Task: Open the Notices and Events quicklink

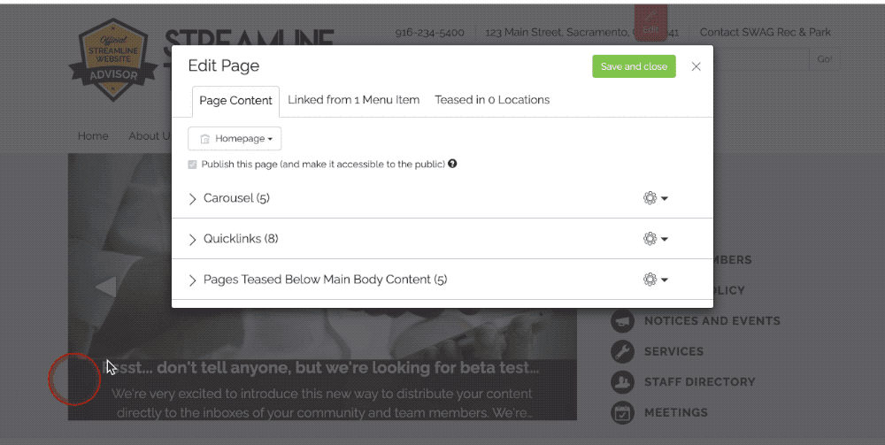Action: click(712, 321)
